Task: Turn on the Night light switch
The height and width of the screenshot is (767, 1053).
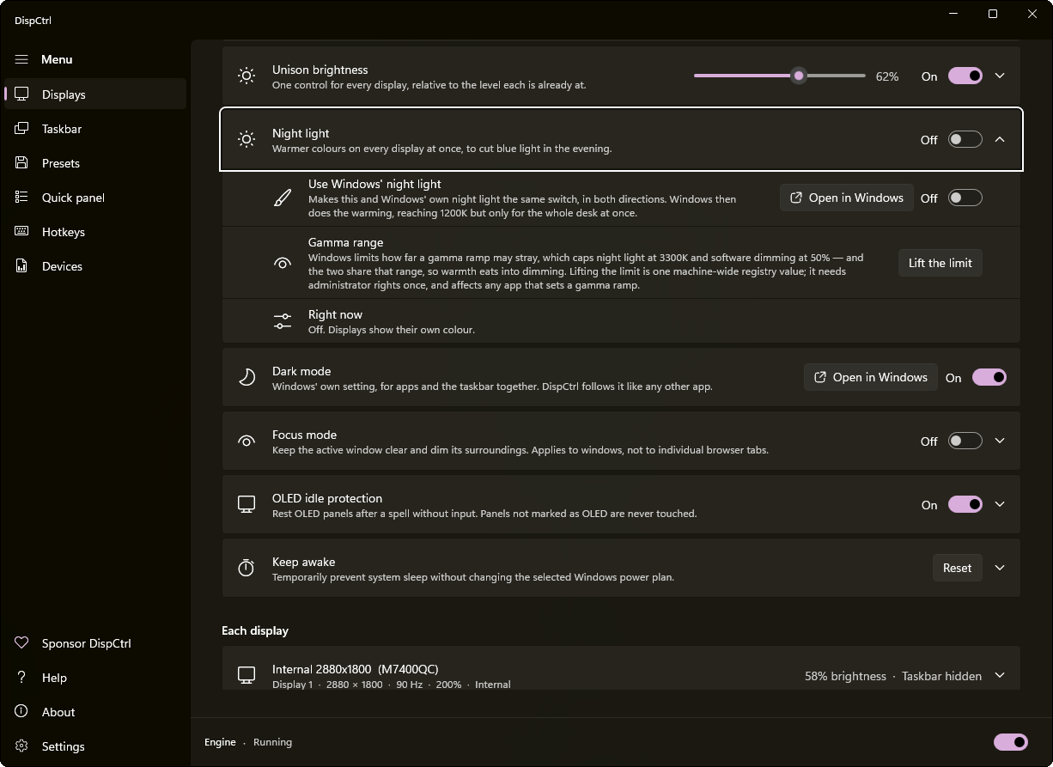Action: [x=965, y=139]
